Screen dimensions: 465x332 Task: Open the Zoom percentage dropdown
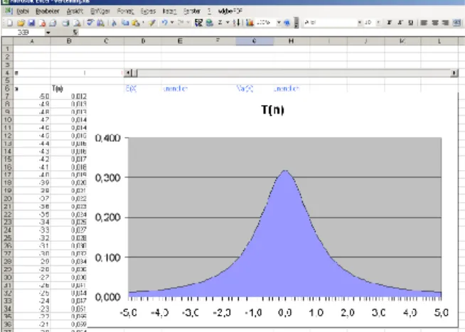pyautogui.click(x=279, y=23)
